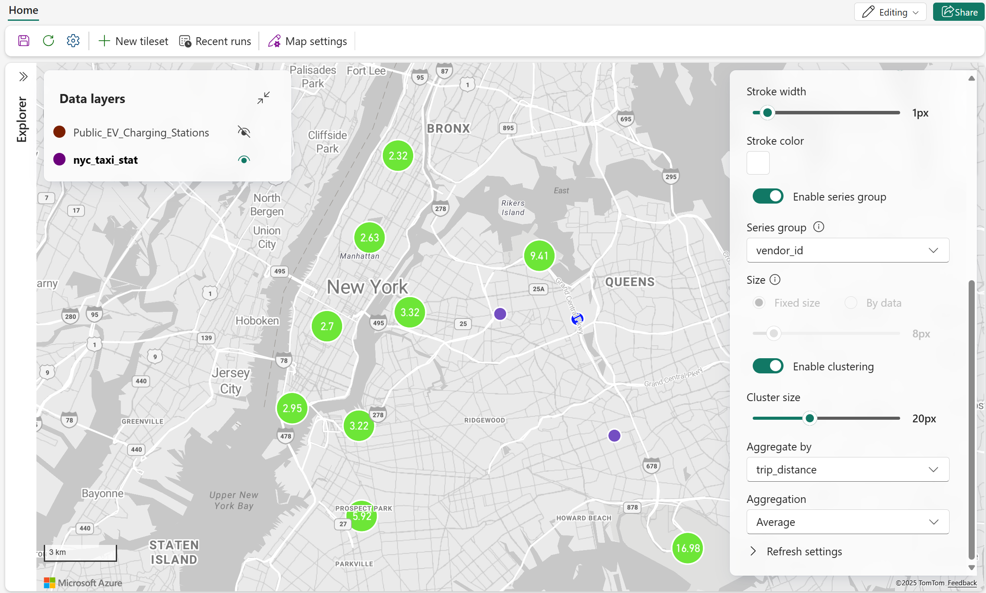Open Map settings from toolbar
This screenshot has width=986, height=593.
[x=307, y=41]
